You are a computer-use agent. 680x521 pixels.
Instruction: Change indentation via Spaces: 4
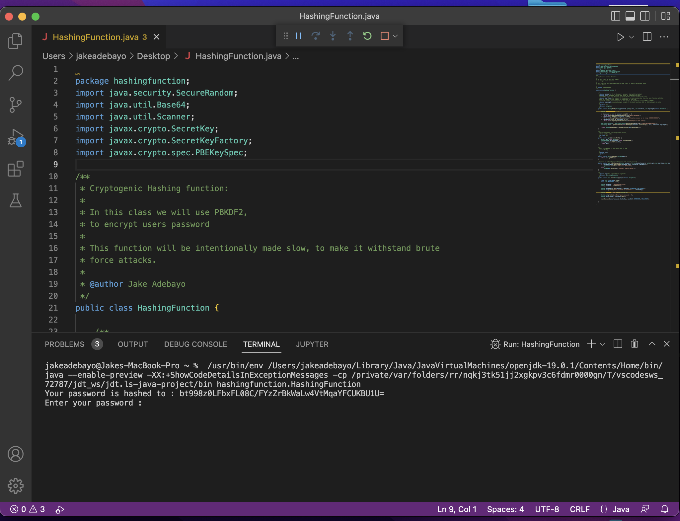coord(505,509)
